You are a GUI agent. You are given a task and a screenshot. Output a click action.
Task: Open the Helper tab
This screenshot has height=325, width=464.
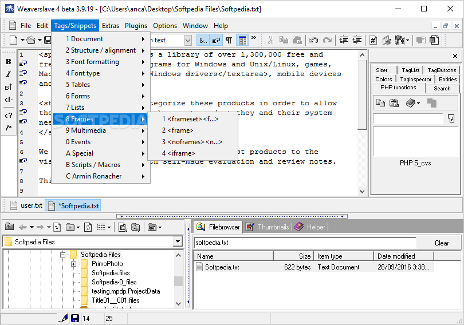point(310,227)
